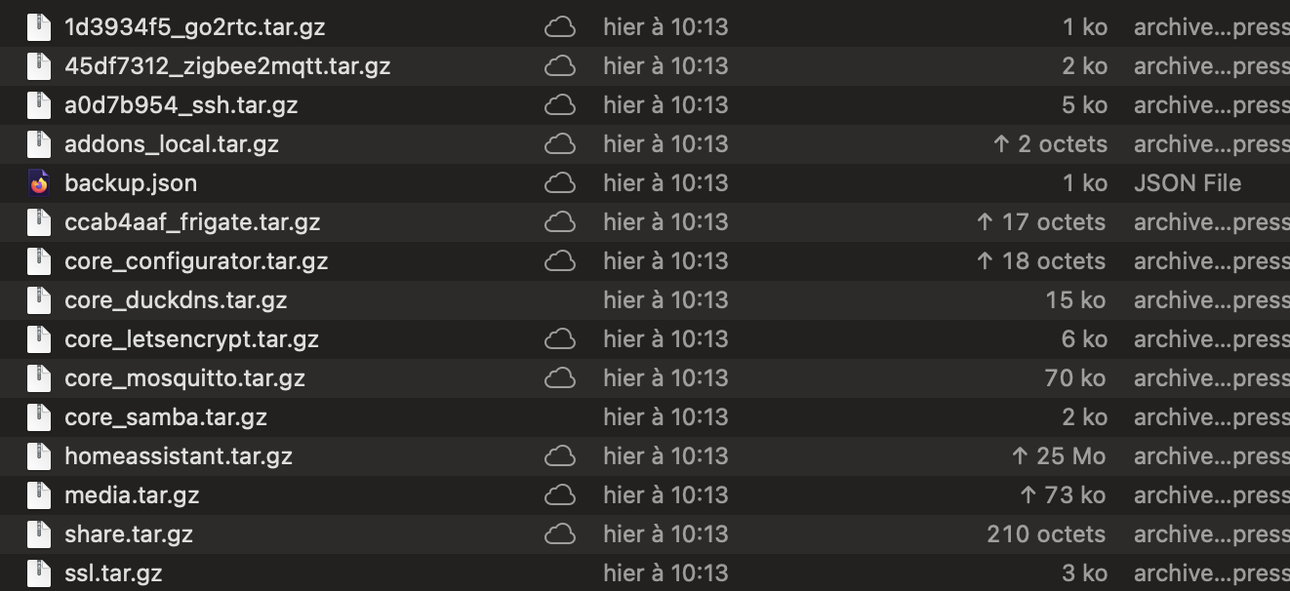Select the 45df7312_zigbee2mqtt.tar.gz file name
1290x591 pixels.
point(227,66)
